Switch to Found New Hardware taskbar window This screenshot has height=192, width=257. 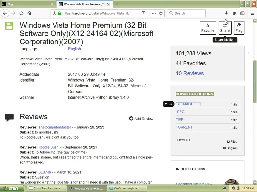coord(47,188)
